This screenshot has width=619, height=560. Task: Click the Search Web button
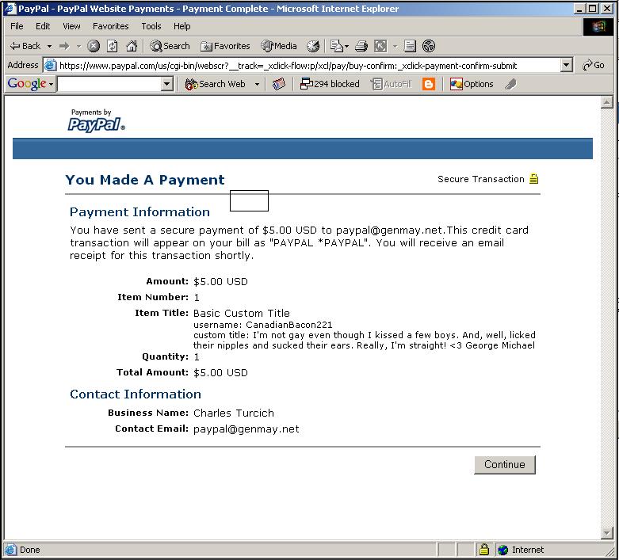216,84
